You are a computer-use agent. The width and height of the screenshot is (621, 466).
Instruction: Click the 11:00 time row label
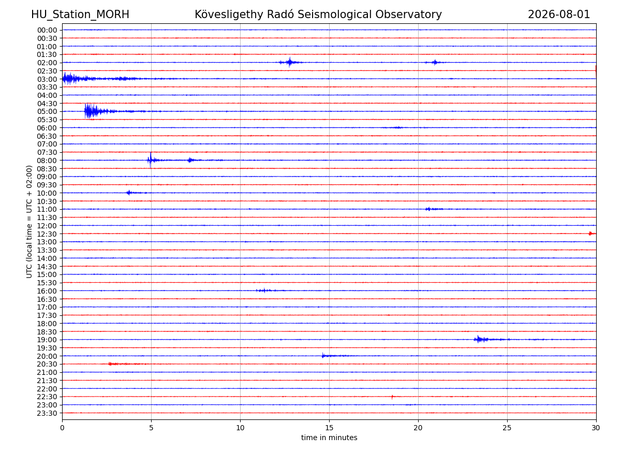47,210
